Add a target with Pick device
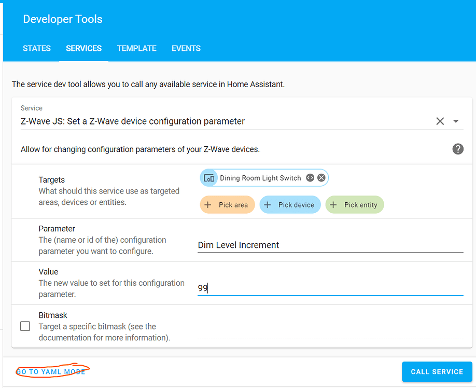Image resolution: width=476 pixels, height=388 pixels. [290, 204]
